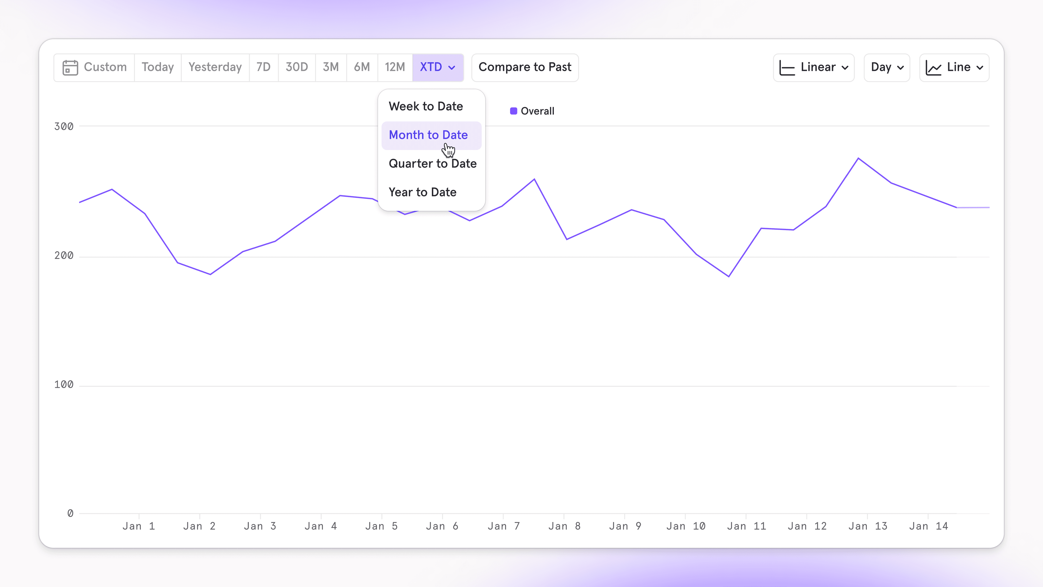
Task: Open the XTD dropdown chevron
Action: 452,68
